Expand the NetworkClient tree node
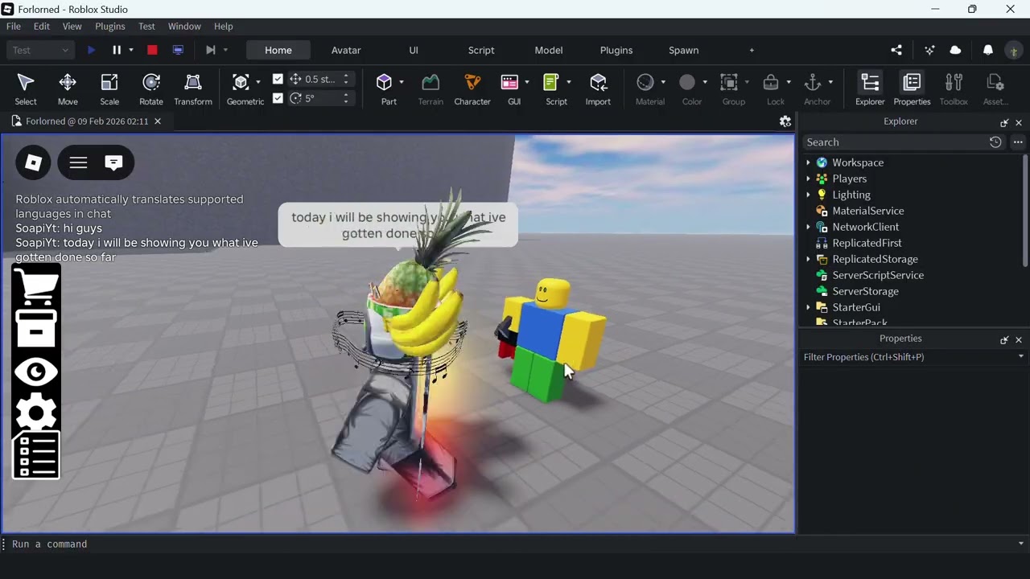This screenshot has height=579, width=1030. pos(808,227)
